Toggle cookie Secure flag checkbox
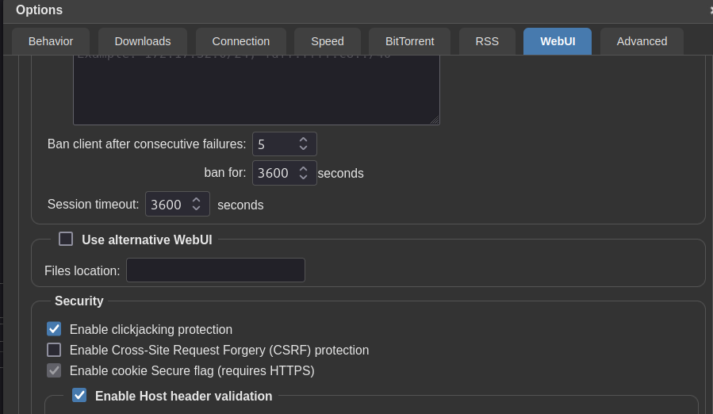The image size is (713, 414). tap(54, 370)
